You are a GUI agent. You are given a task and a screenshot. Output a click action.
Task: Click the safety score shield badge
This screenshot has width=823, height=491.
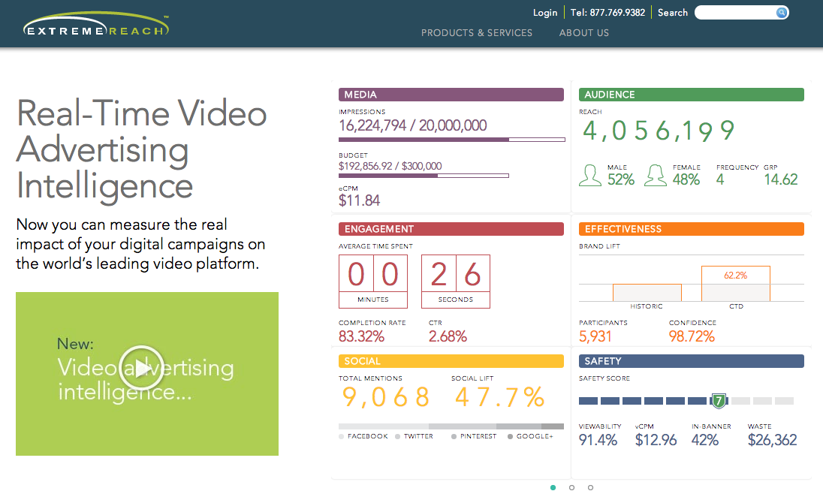point(719,401)
